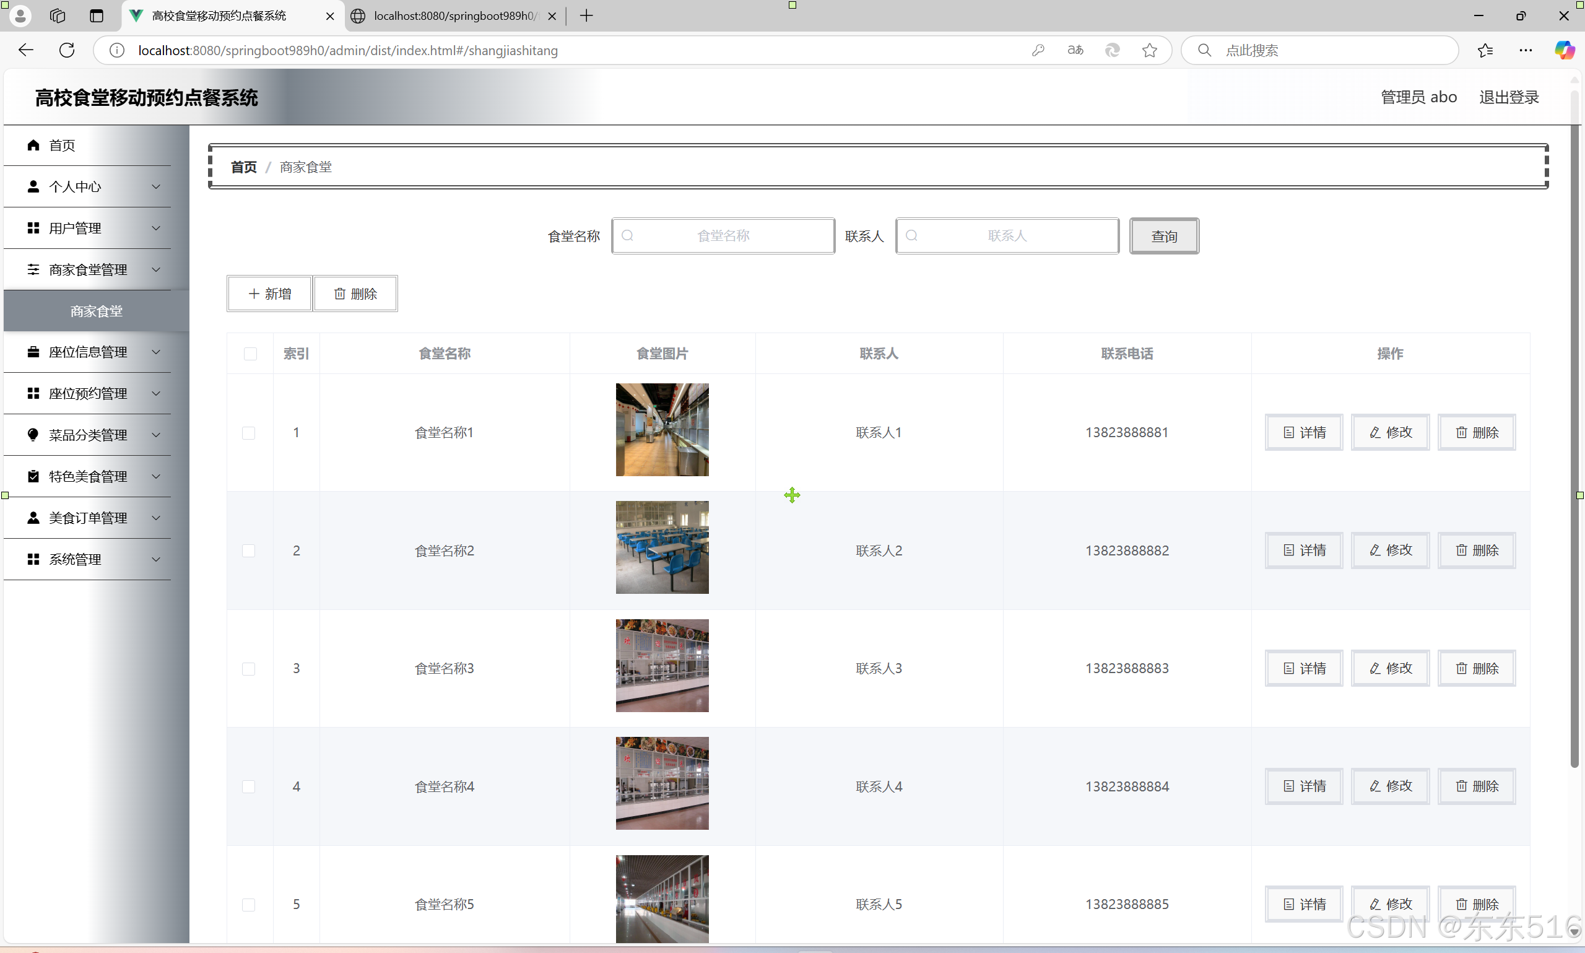Click the browser settings ellipsis icon
1585x953 pixels.
1526,50
